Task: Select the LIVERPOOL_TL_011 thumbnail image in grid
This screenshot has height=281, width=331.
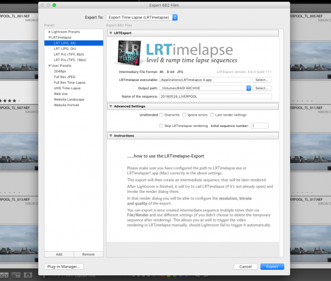Action: (311, 152)
